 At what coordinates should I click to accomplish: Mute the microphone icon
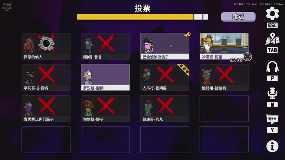tap(272, 93)
